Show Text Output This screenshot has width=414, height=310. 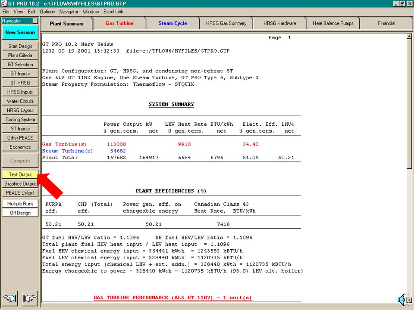[x=20, y=174]
